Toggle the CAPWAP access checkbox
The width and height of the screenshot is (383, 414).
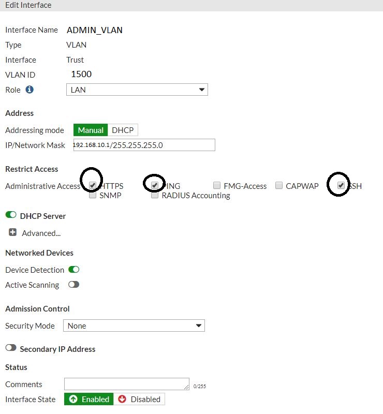(279, 185)
